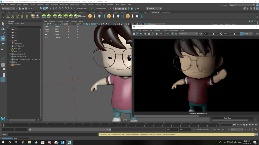Screen dimensions: 259x145
Task: Click the 1:1 real size icon
Action: tap(168, 34)
